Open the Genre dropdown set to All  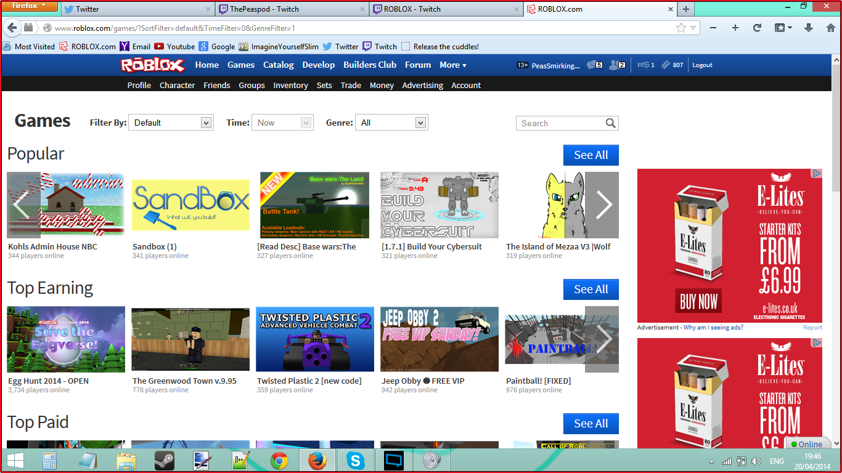392,123
